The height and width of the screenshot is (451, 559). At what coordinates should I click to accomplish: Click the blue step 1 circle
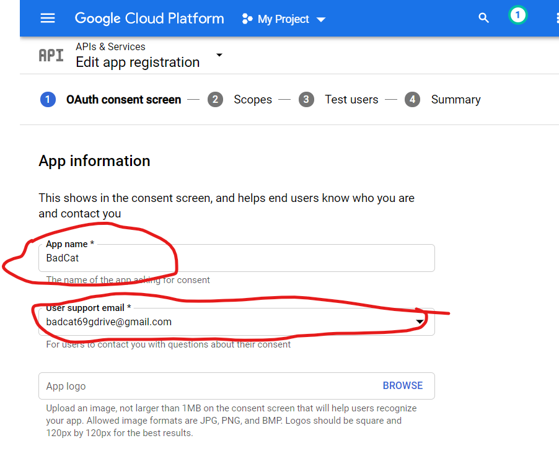click(x=48, y=100)
